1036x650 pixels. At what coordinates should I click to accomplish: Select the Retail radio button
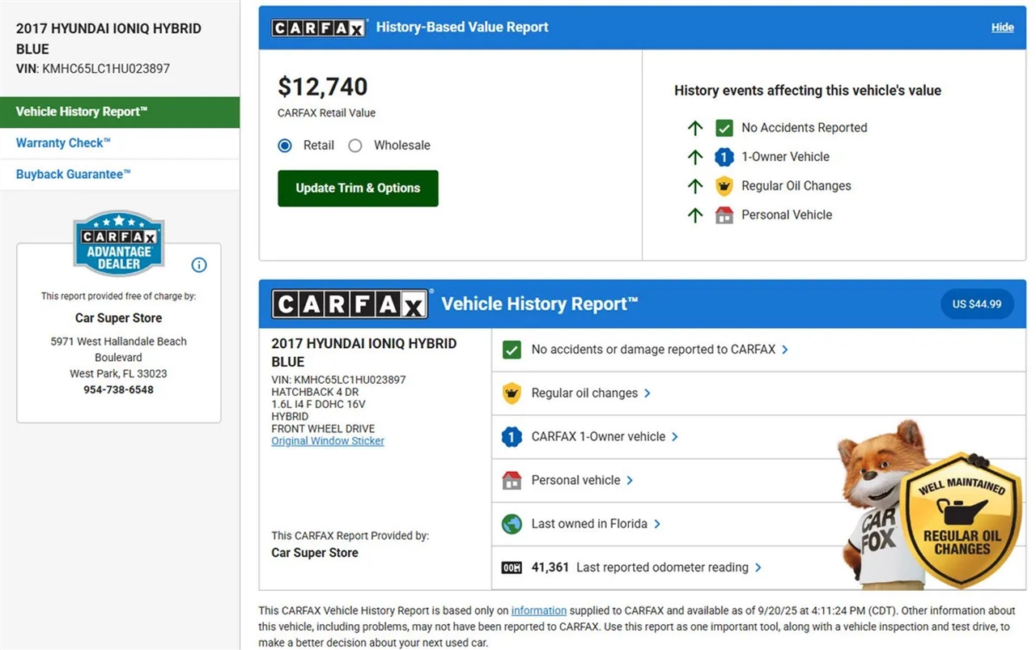point(285,146)
